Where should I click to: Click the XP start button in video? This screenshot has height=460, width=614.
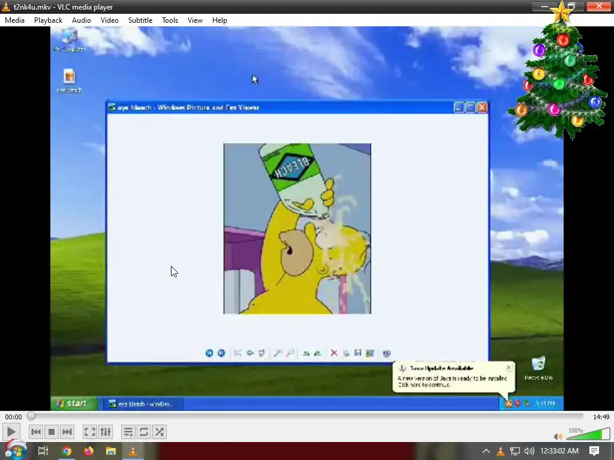click(73, 403)
